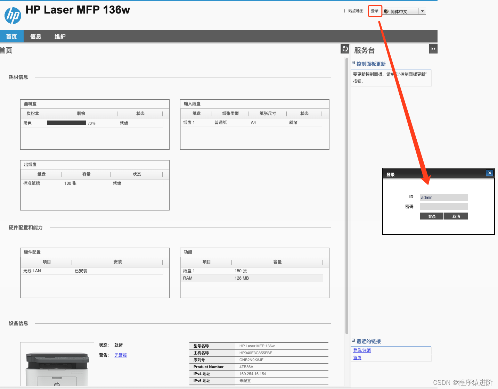Viewport: 498px width, 389px height.
Task: Click the hostname HP040E3C855FBE
Action: click(256, 353)
